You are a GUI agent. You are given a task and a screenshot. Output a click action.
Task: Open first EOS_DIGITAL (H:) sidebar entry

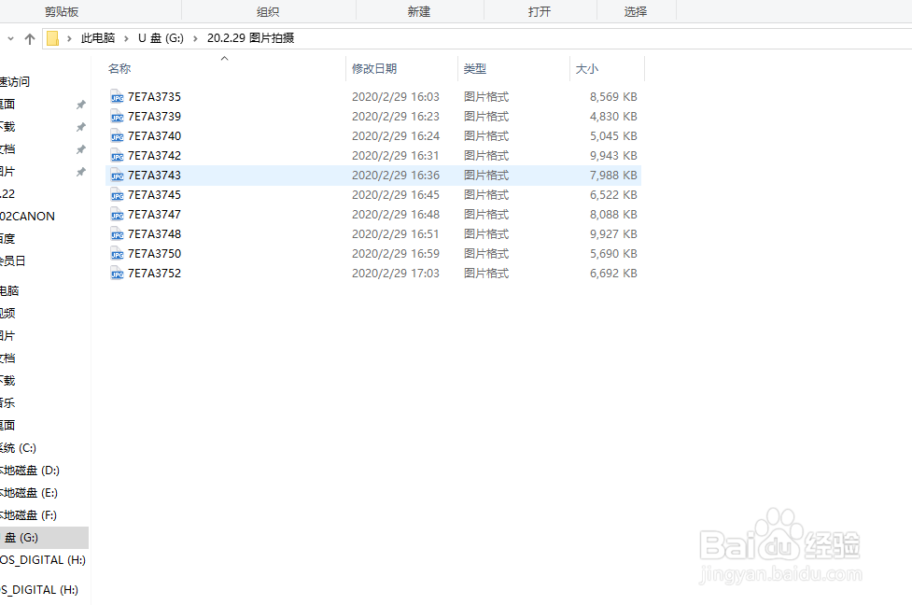click(x=43, y=560)
